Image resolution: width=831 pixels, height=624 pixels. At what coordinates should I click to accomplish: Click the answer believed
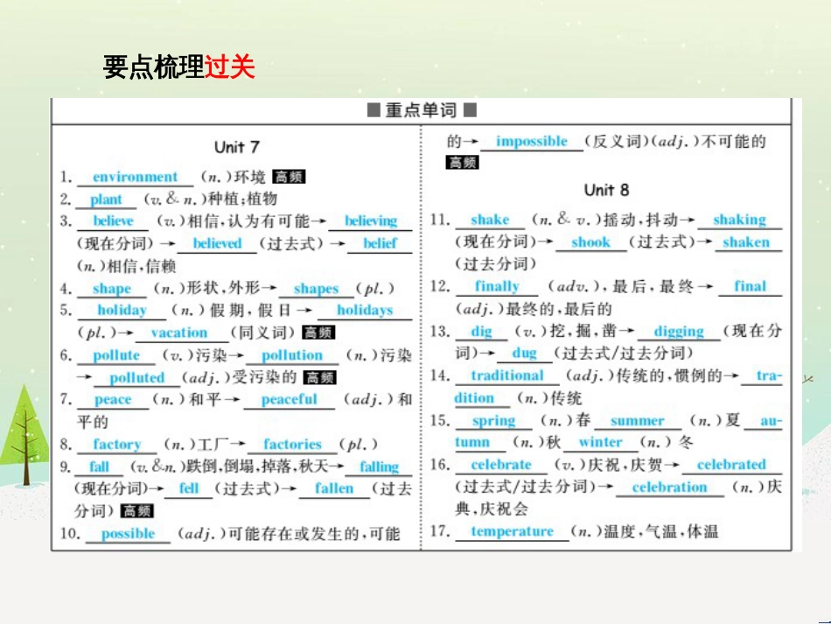[217, 243]
